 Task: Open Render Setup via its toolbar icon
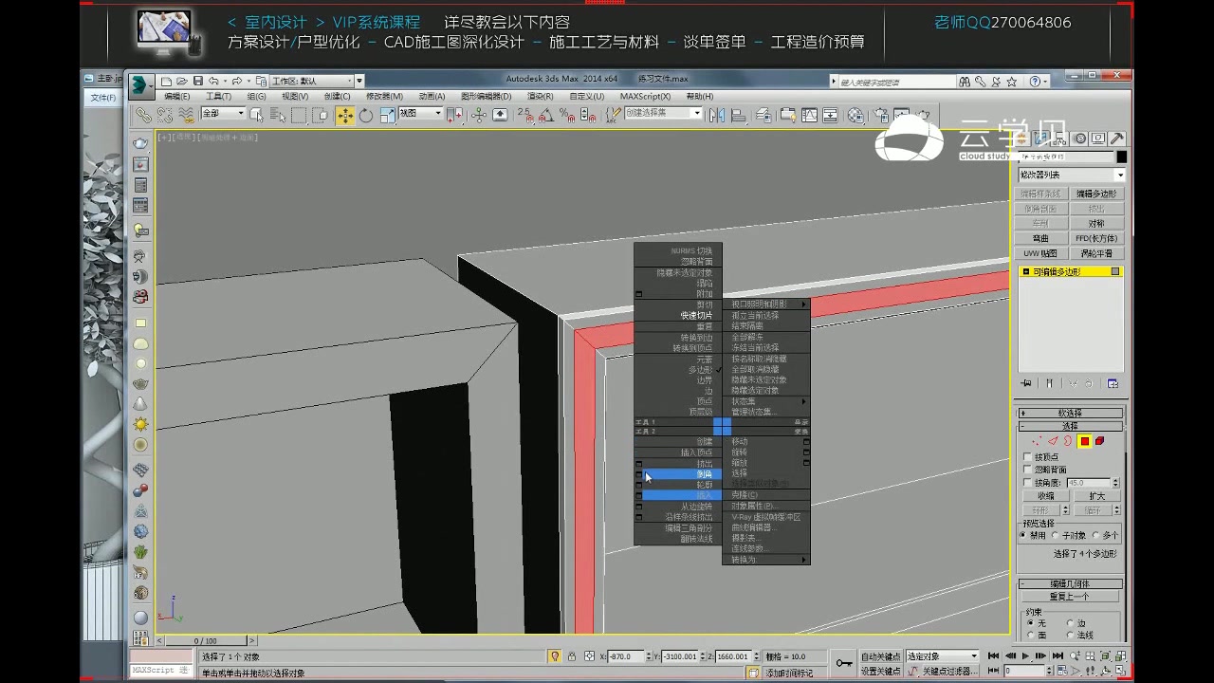tap(880, 115)
